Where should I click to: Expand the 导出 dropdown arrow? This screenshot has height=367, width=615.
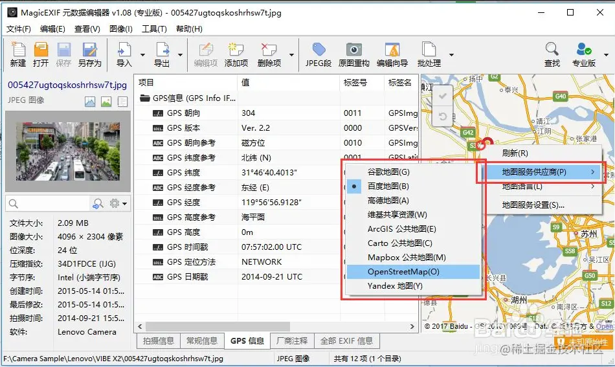(x=181, y=55)
